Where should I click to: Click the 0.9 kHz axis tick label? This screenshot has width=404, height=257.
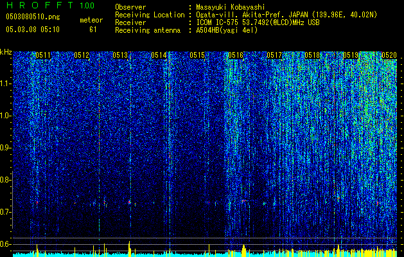point(4,148)
